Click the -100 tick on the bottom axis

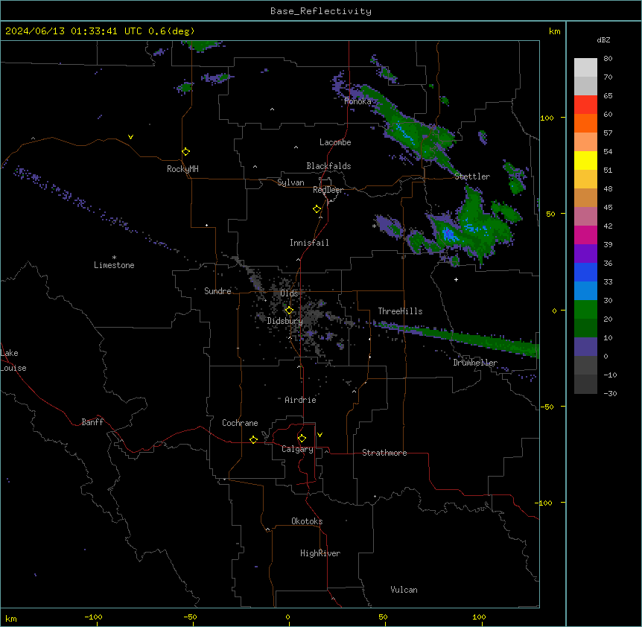(x=94, y=617)
